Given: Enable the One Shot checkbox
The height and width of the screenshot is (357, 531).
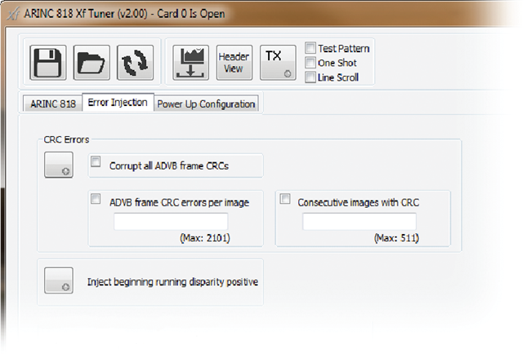Looking at the screenshot, I should (x=310, y=63).
